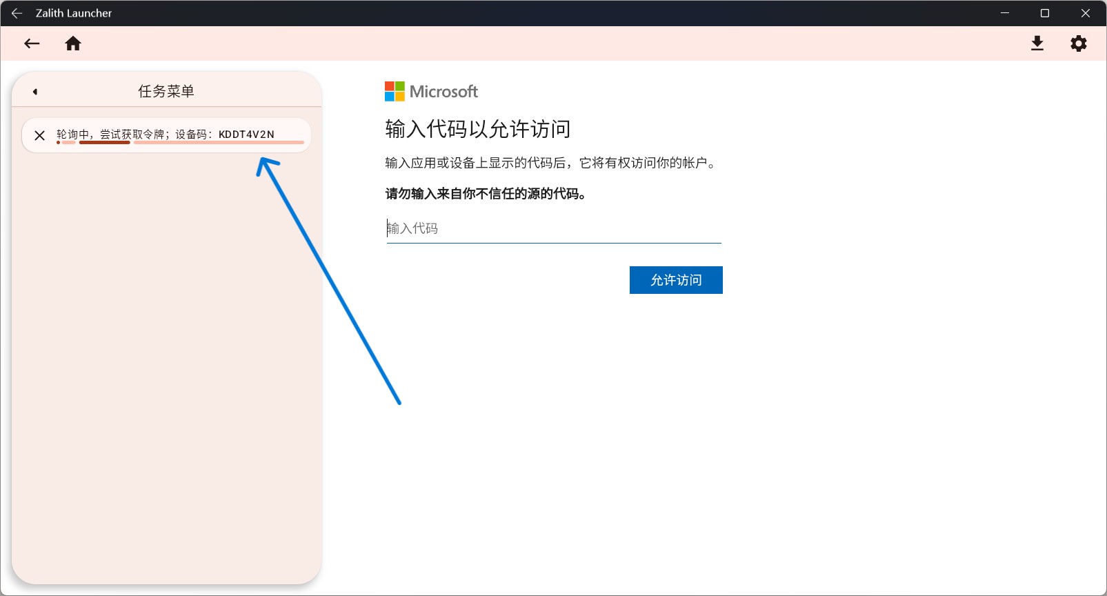The width and height of the screenshot is (1107, 596).
Task: Click the Zalith Launcher window title
Action: (74, 13)
